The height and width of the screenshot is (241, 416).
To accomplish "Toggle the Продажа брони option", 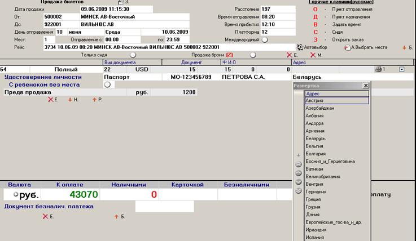I will tap(253, 55).
